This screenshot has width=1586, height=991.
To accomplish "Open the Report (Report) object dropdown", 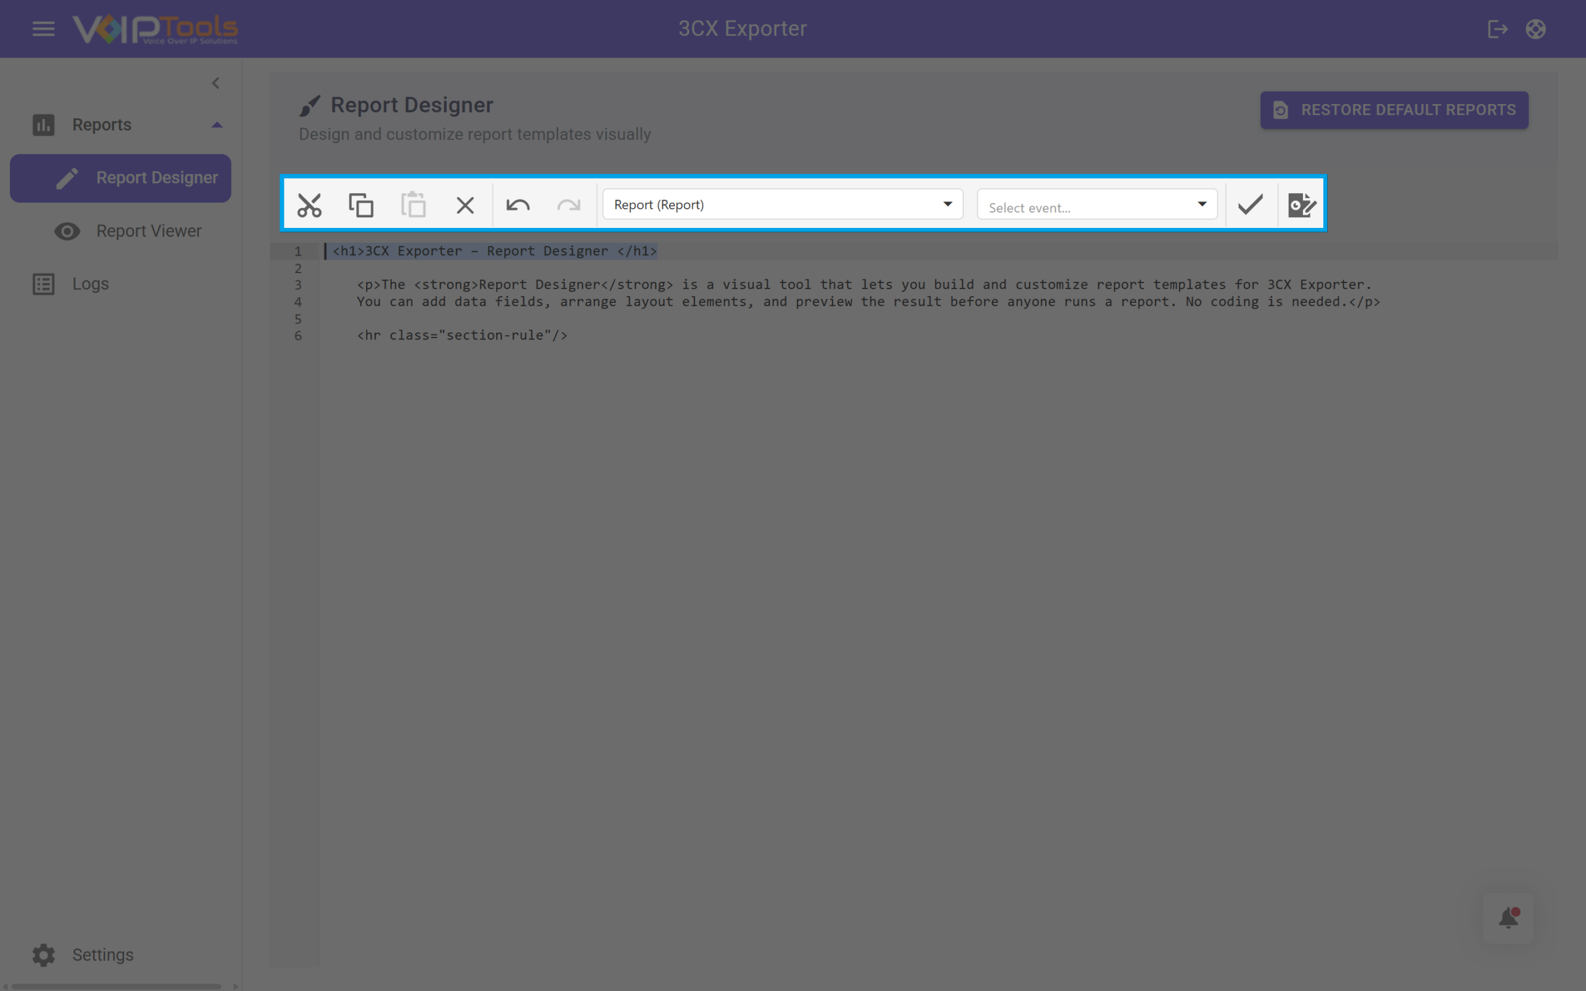I will point(782,204).
